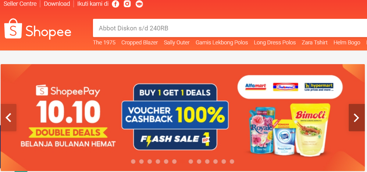Open the Seller Centre link

pos(20,4)
